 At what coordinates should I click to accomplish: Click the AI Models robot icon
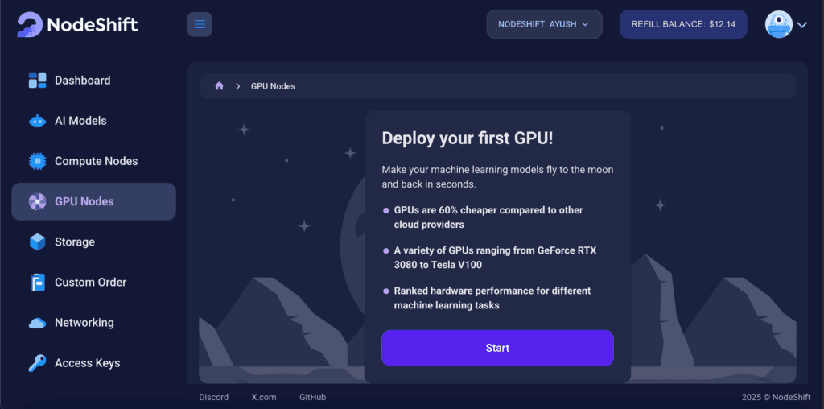point(37,121)
